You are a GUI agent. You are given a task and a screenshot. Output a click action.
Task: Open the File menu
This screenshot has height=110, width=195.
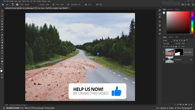coord(4,1)
